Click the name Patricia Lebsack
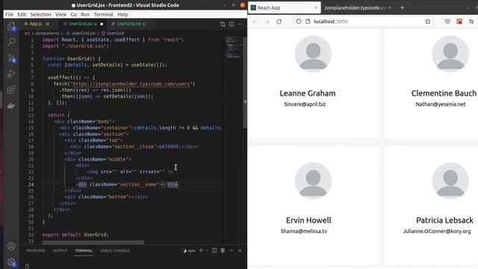Image resolution: width=478 pixels, height=269 pixels. [444, 220]
